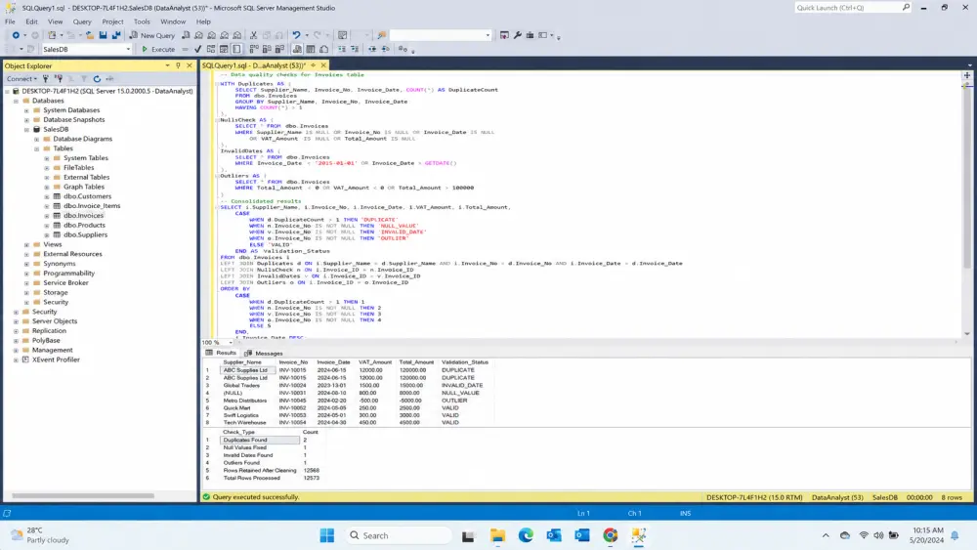Switch output to Results to Text

[297, 49]
